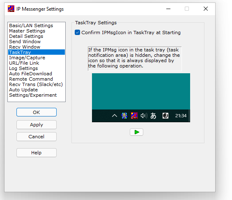The image size is (232, 200).
Task: Click the Japanese IME あ icon in preview
Action: click(x=153, y=116)
